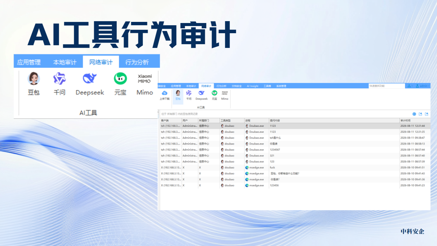The image size is (437, 246).
Task: Pick Xiaomi Mimo icon in enlarged ribbon
Action: [145, 78]
